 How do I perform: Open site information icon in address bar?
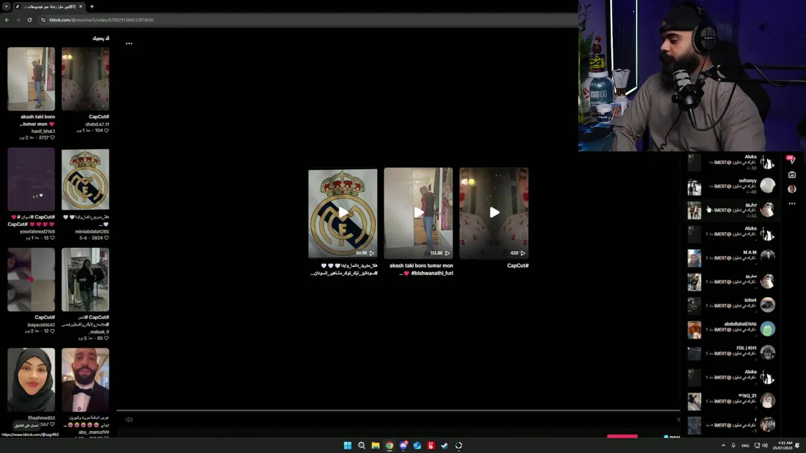pyautogui.click(x=43, y=20)
